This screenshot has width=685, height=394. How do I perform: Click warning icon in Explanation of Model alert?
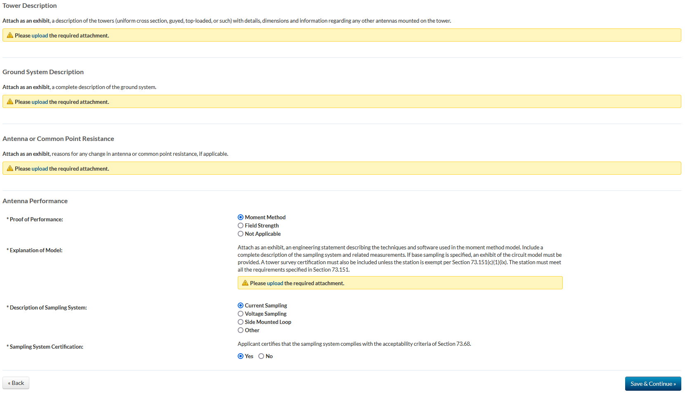coord(245,283)
